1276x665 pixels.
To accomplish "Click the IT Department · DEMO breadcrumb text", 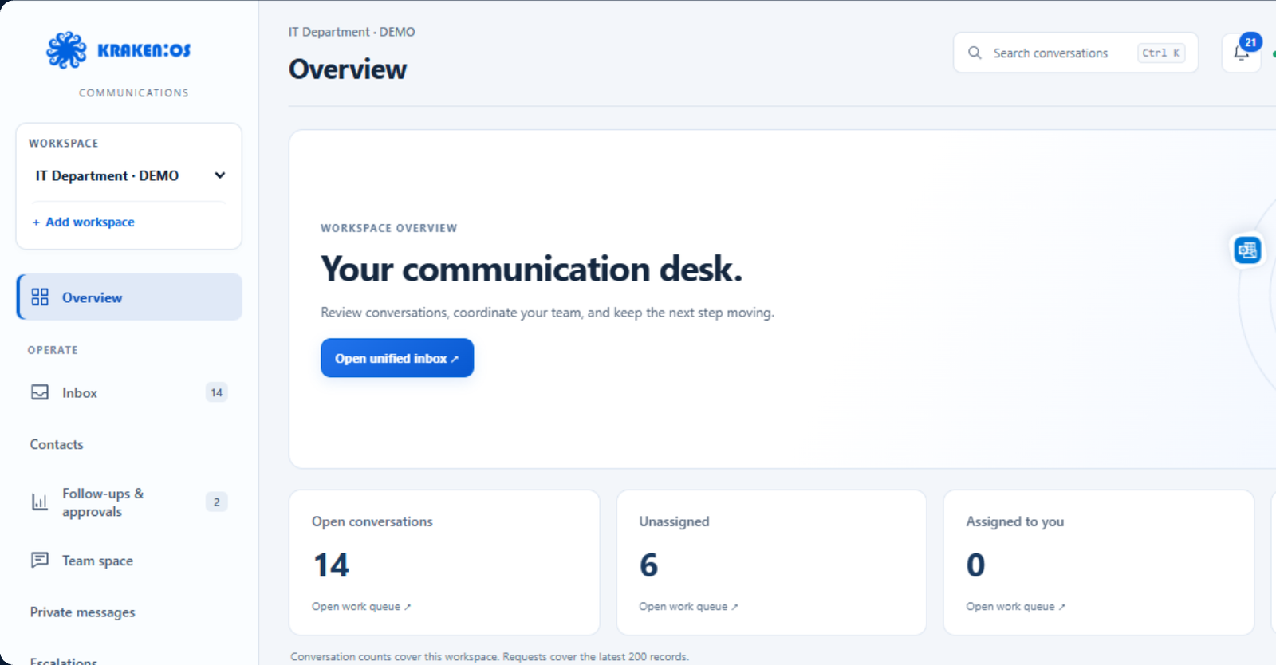I will [352, 32].
